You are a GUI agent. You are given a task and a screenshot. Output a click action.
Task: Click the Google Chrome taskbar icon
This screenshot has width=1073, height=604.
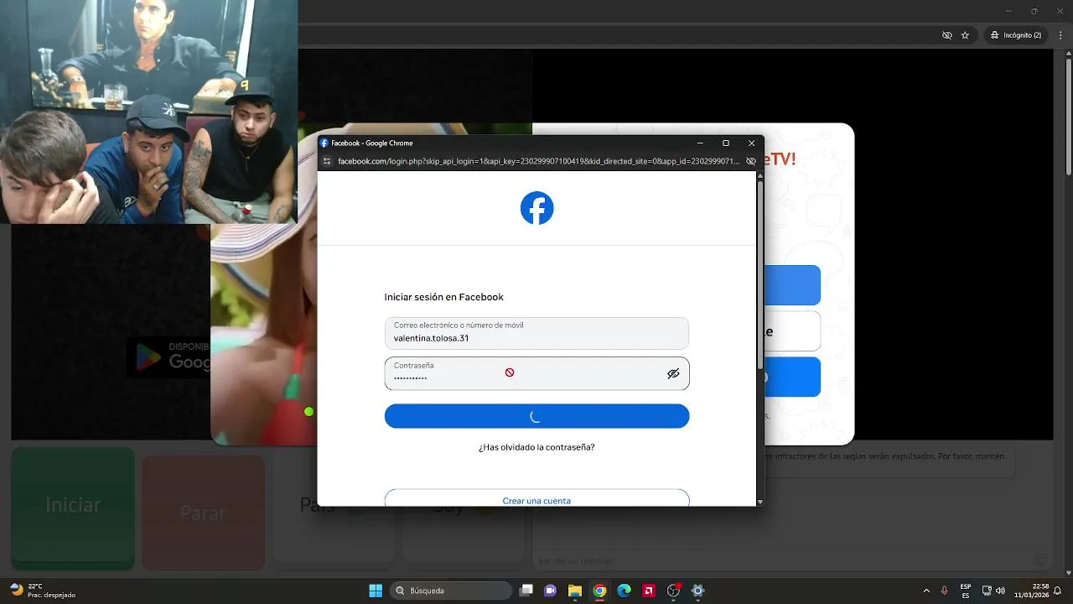click(599, 591)
